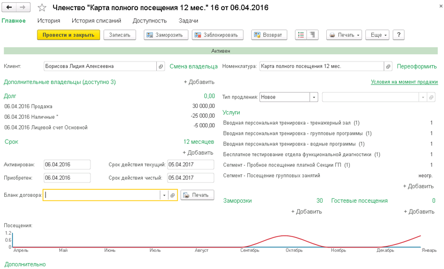
Task: Click the back navigation arrow
Action: [x=9, y=8]
